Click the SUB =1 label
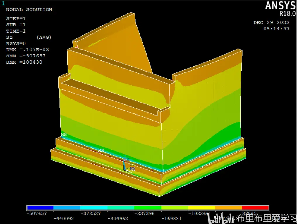Image resolution: width=297 pixels, height=224 pixels. [16, 25]
